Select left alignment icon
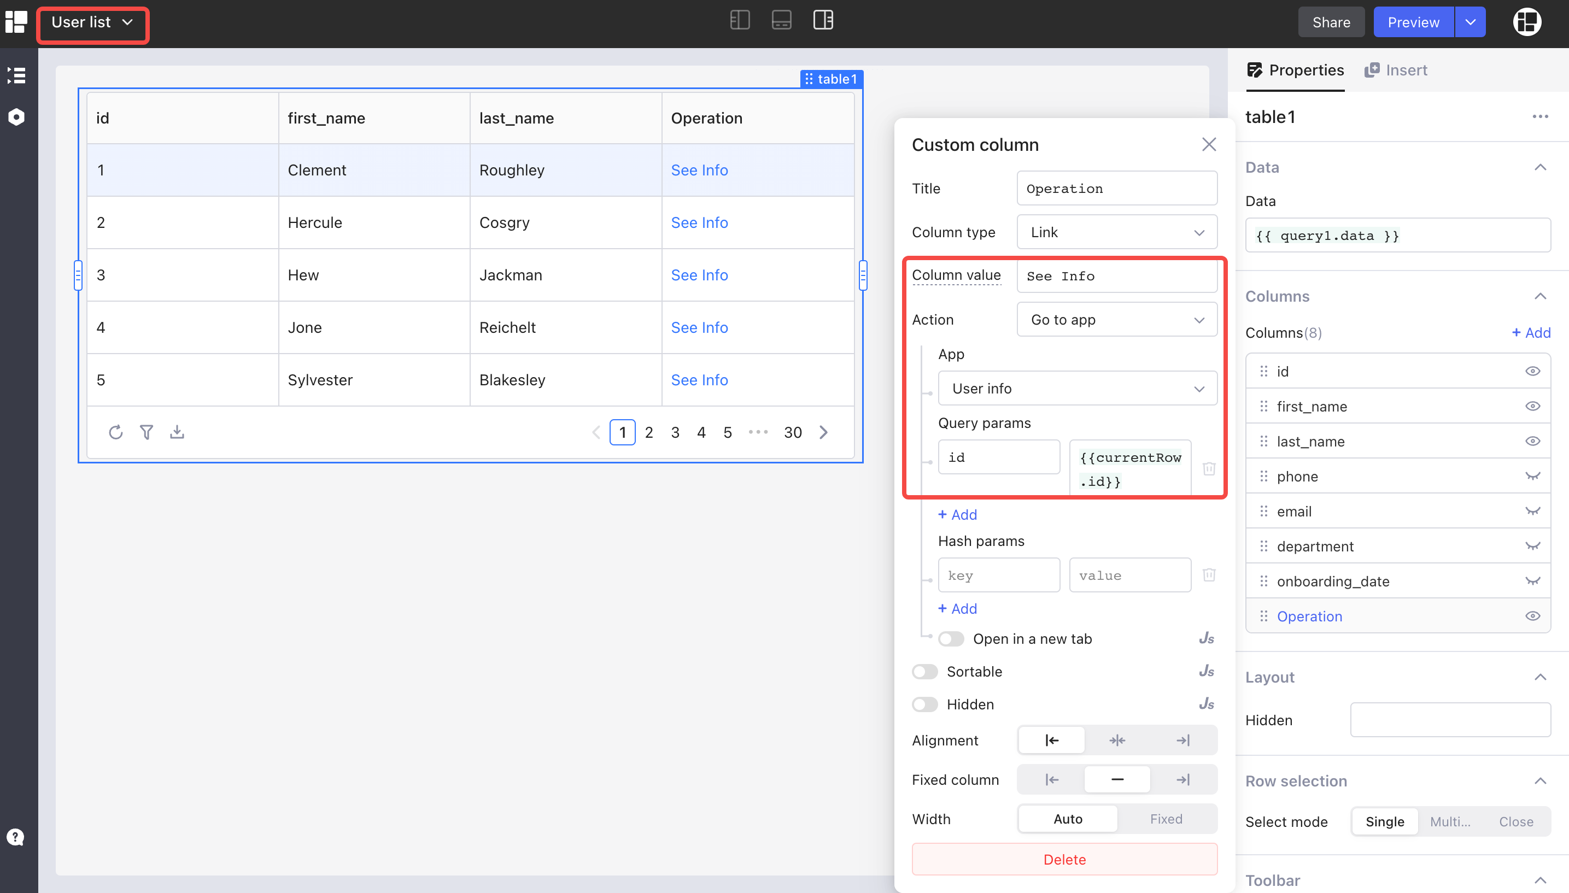The height and width of the screenshot is (893, 1569). (1051, 741)
